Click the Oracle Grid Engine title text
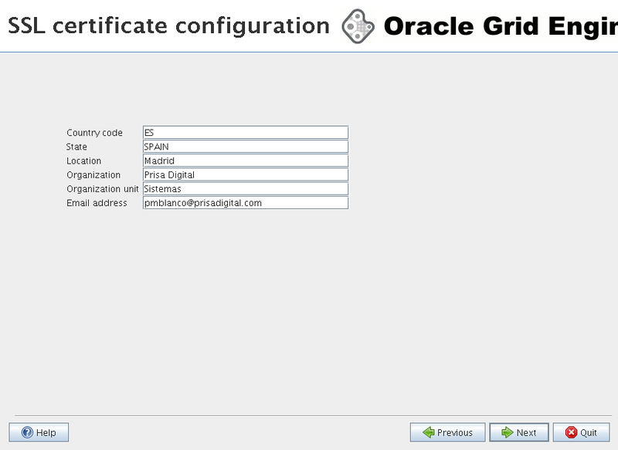Screen dimensions: 618x450 (x=501, y=26)
